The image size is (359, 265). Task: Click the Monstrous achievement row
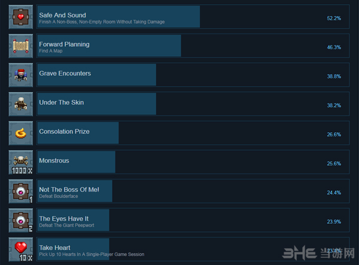[x=193, y=162]
